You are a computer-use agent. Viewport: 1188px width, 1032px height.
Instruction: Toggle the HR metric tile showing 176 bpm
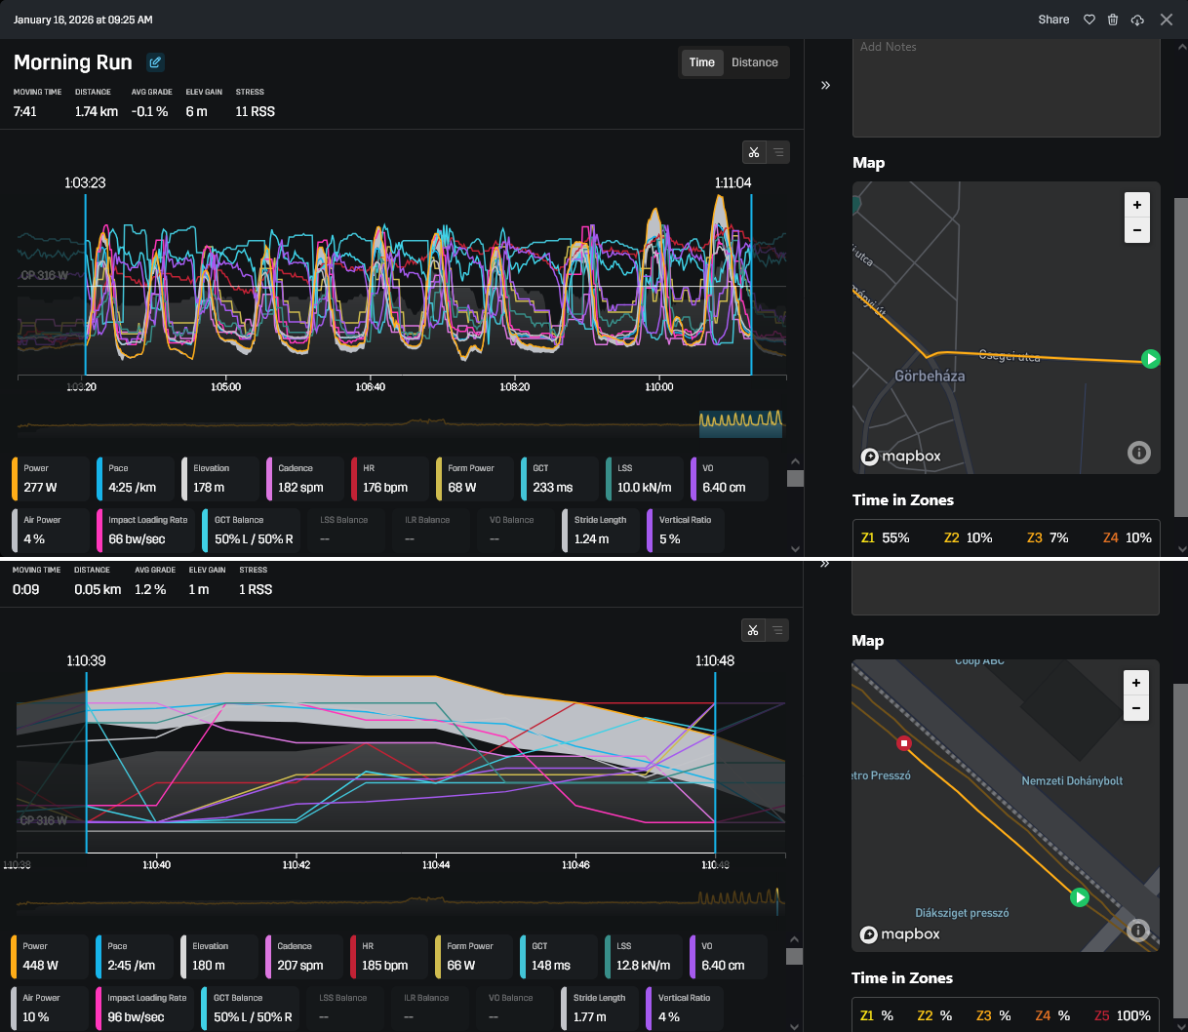[x=389, y=479]
